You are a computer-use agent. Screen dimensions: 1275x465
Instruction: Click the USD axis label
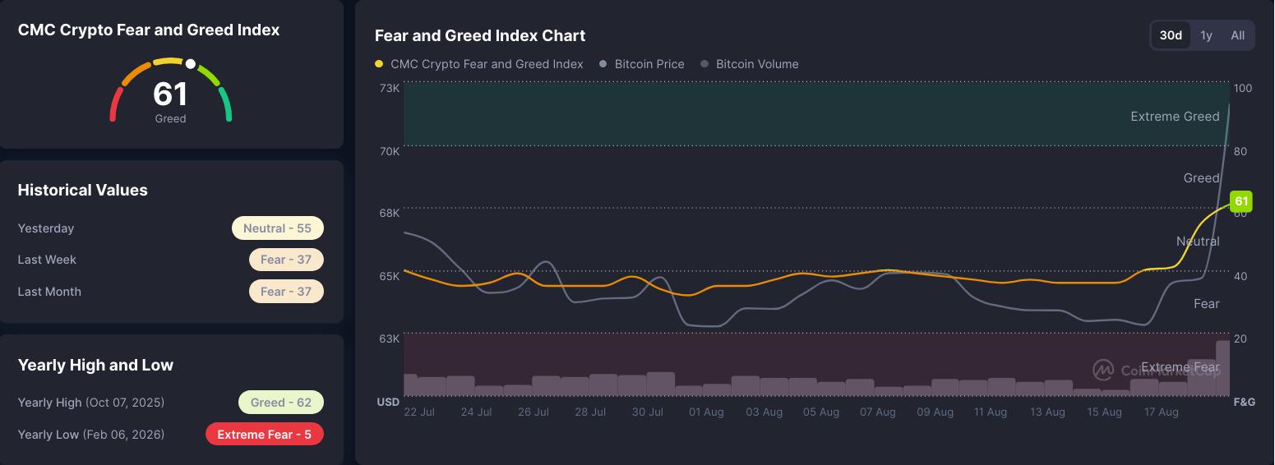point(388,403)
